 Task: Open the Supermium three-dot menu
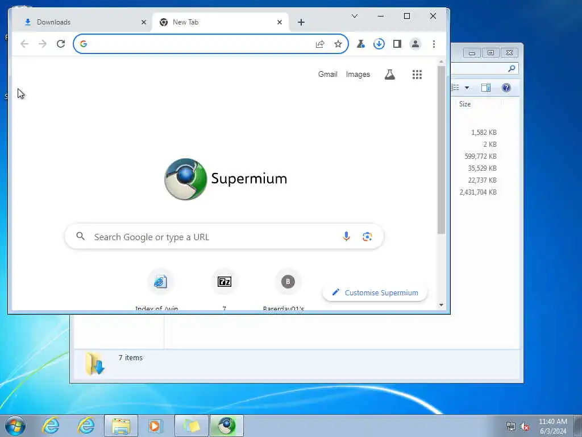point(434,44)
